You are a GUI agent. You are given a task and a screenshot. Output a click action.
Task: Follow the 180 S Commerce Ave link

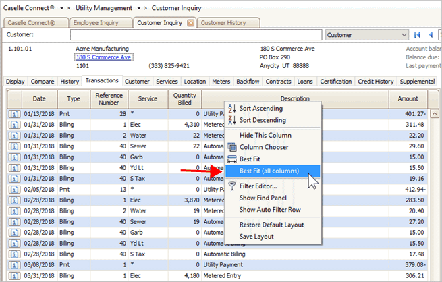point(103,57)
